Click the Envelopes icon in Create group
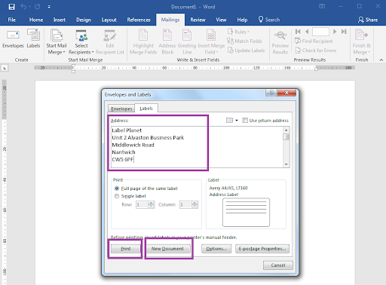386x285 pixels. tap(13, 38)
